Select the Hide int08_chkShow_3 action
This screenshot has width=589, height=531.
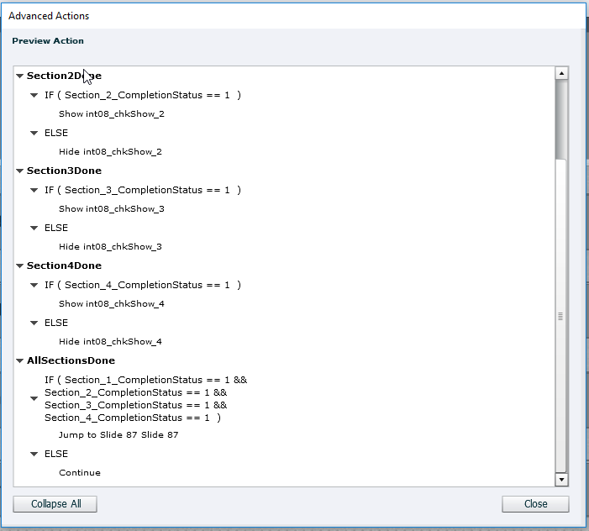110,247
